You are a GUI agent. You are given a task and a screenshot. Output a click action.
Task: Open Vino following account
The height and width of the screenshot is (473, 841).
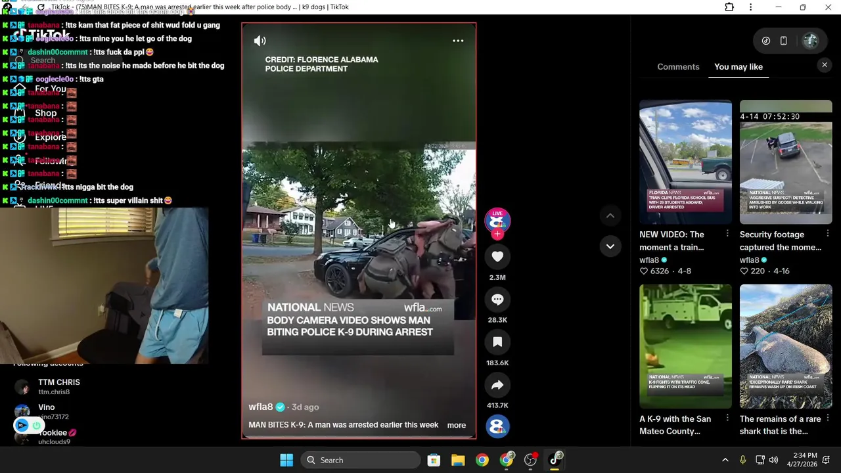(x=46, y=411)
